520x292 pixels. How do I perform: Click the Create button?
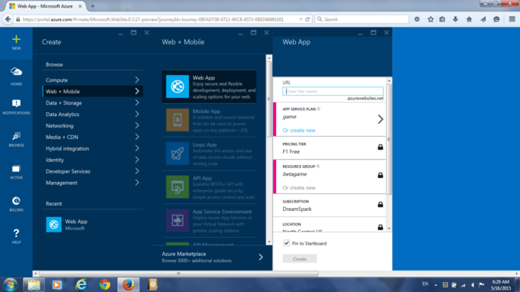coord(300,259)
